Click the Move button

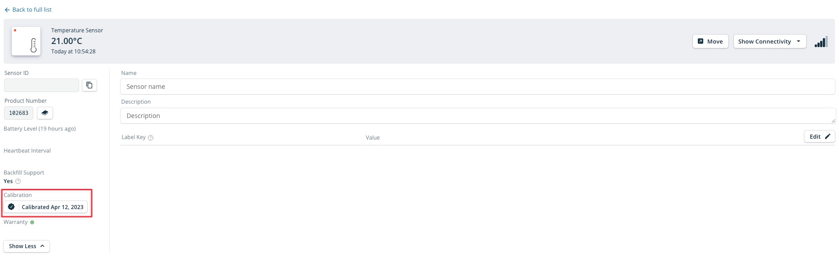click(710, 41)
